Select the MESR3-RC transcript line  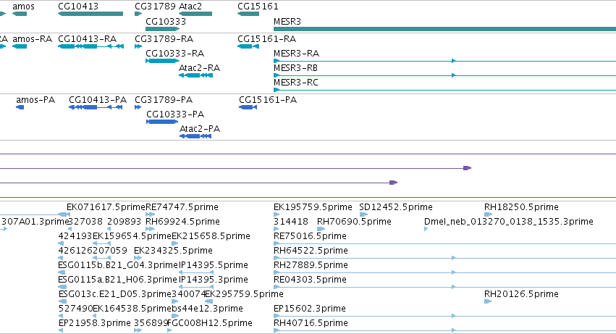pos(444,90)
